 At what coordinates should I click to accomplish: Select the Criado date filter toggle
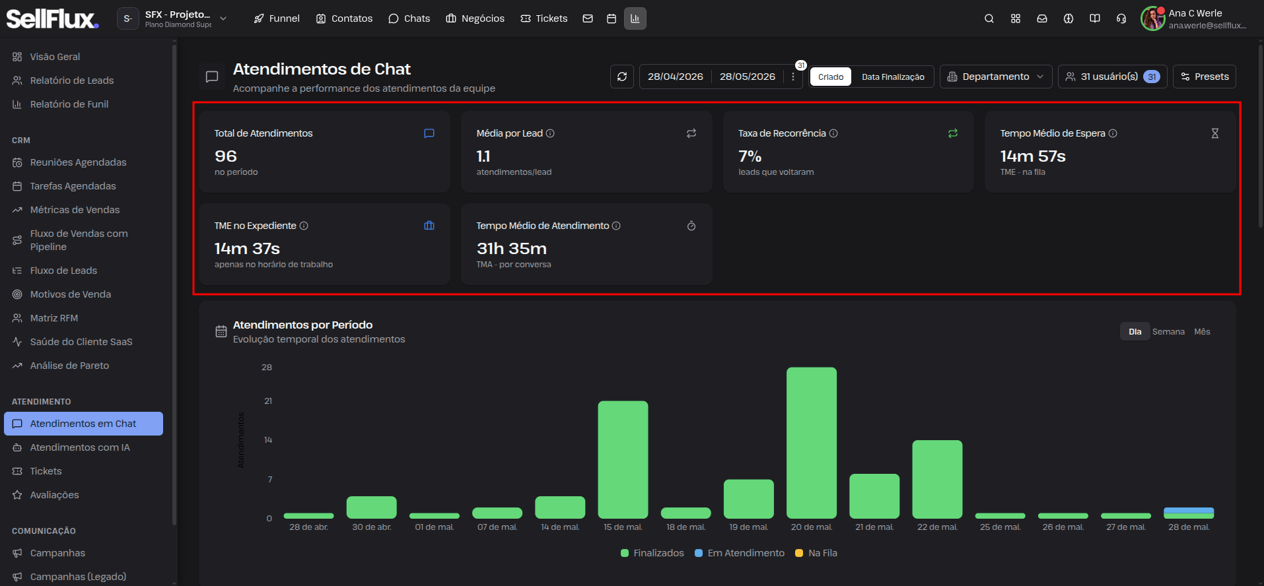[831, 77]
